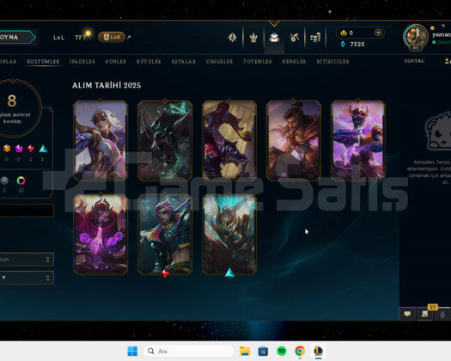Open the chat bubble icon at bottom right
The width and height of the screenshot is (451, 361).
pyautogui.click(x=407, y=314)
